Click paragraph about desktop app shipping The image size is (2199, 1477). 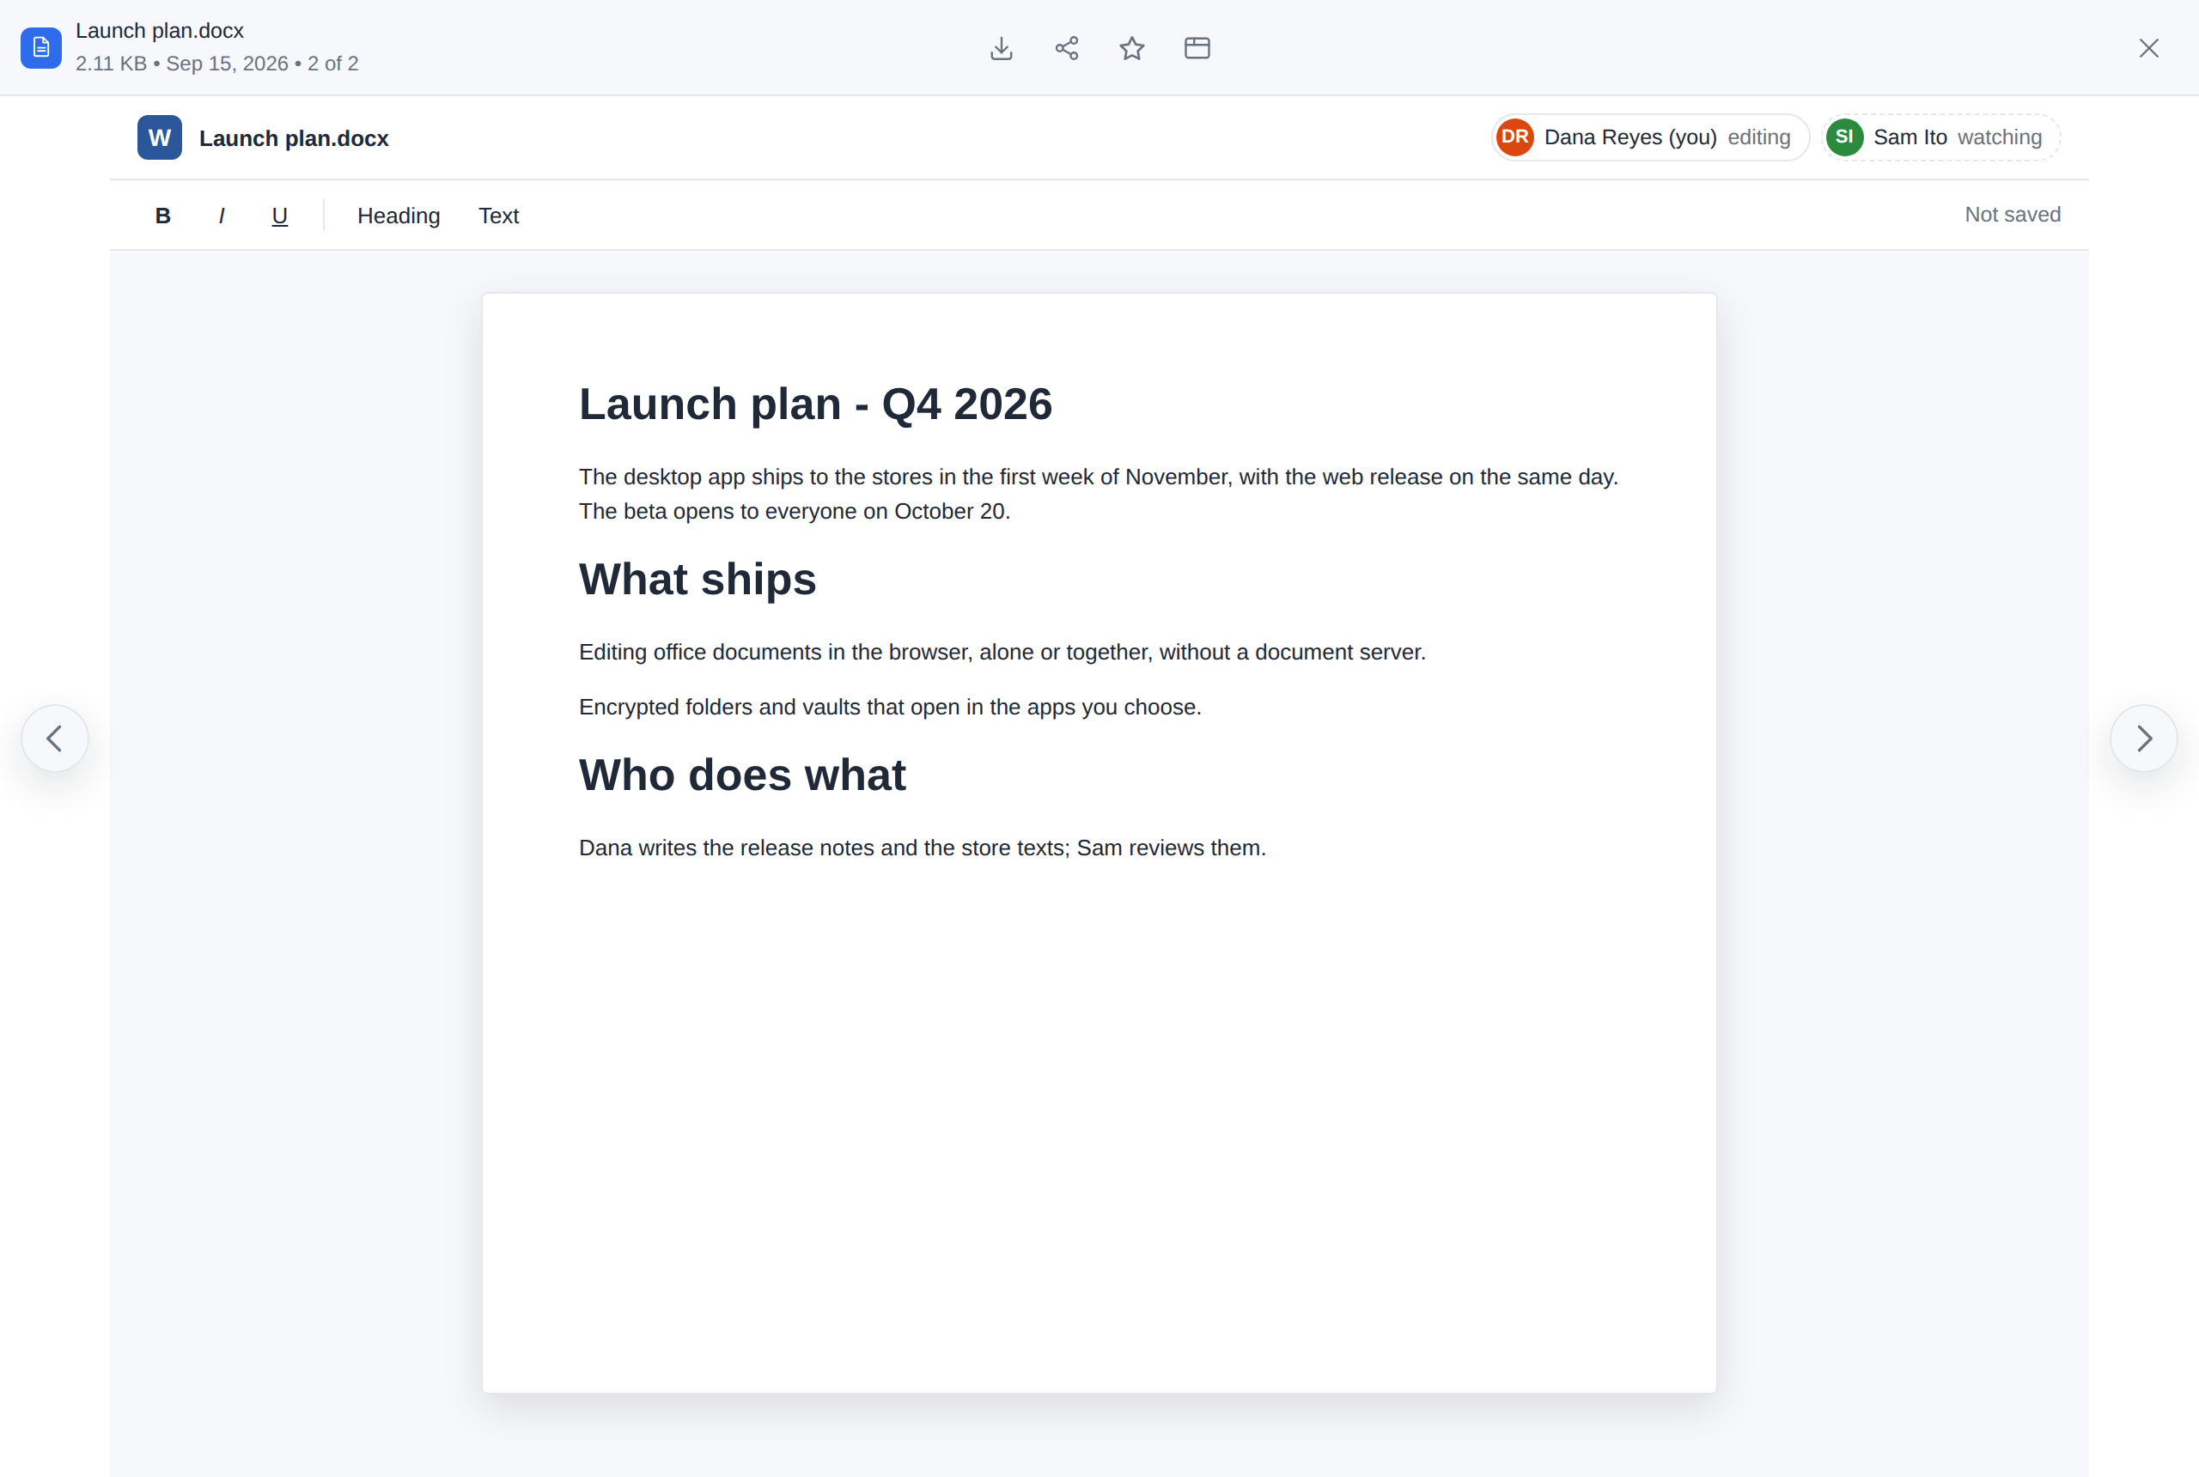point(1099,494)
